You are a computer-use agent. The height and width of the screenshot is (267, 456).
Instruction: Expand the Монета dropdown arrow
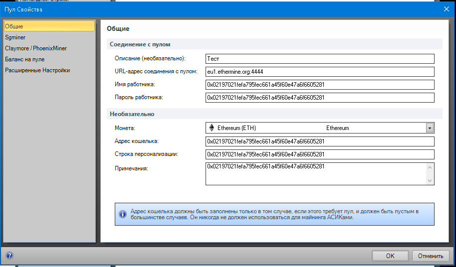tap(430, 128)
